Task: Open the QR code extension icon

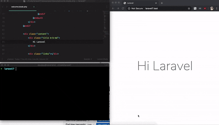Action: coord(195,8)
